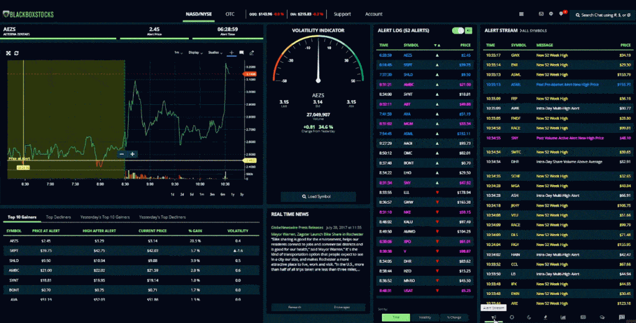The image size is (636, 323).
Task: Click the orange 3.14 price marker on chart axis
Action: [x=250, y=75]
